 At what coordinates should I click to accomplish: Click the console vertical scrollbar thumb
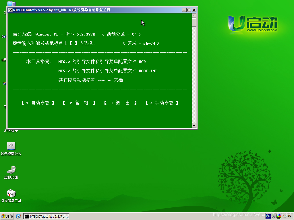(194, 22)
